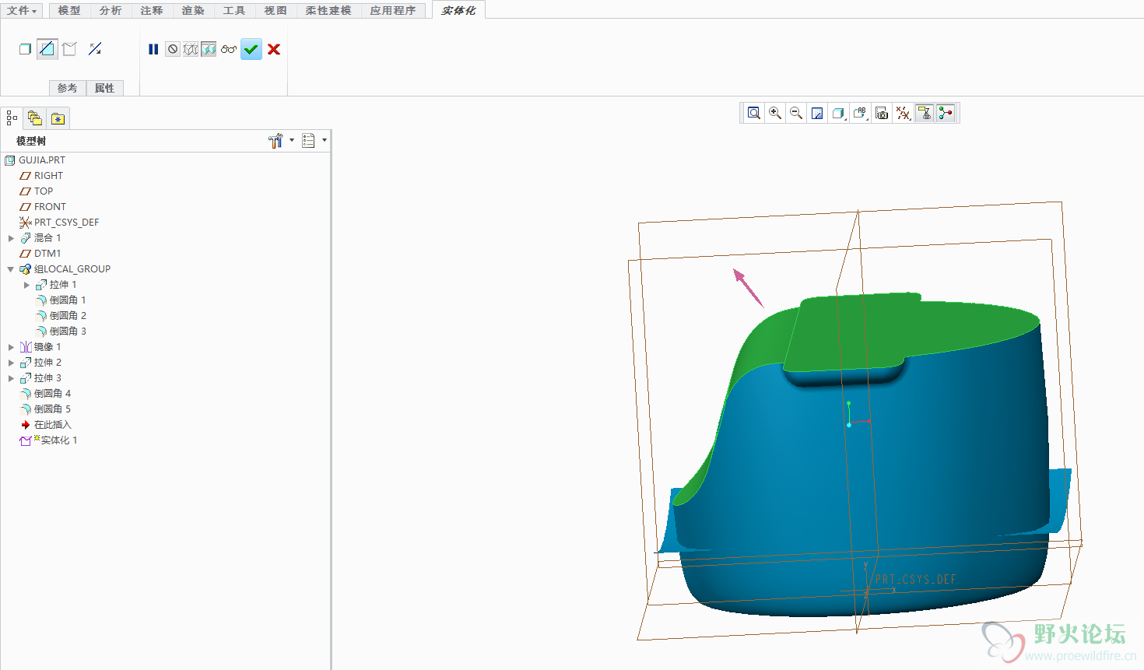
Task: Select the patch surface replace option
Action: tap(69, 49)
